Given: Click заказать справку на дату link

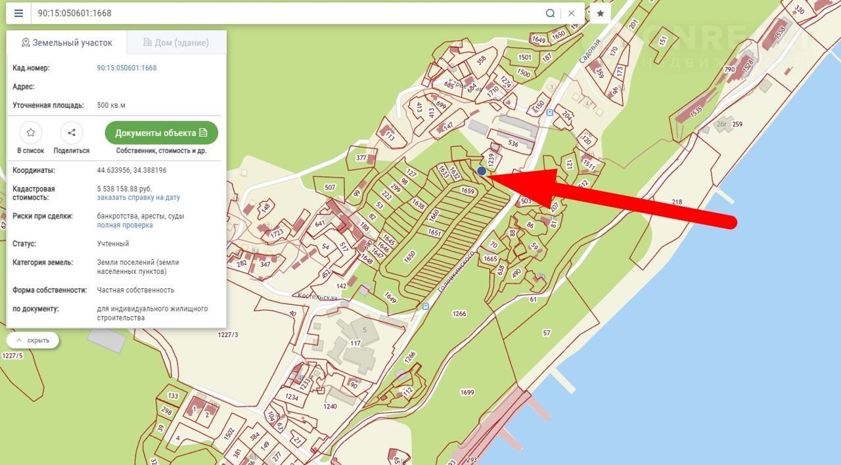Looking at the screenshot, I should tap(139, 197).
